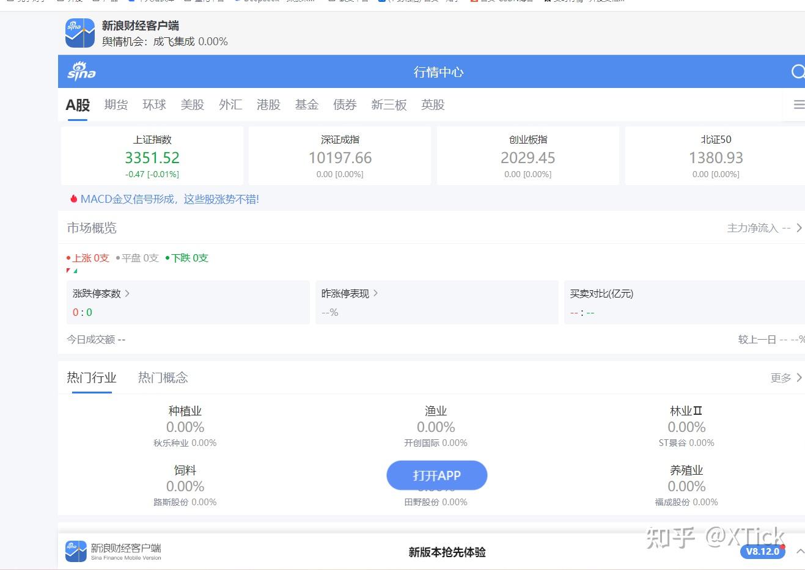Open the 种植业 industry item
This screenshot has height=570, width=805.
[185, 426]
